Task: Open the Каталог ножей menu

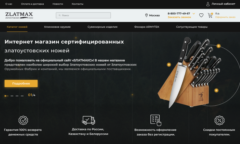Action: 17,27
